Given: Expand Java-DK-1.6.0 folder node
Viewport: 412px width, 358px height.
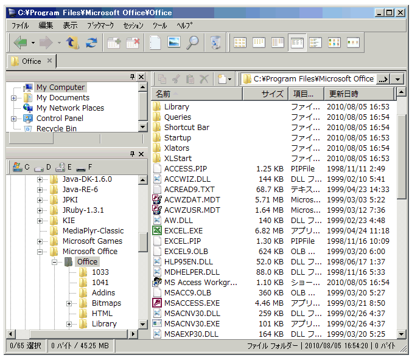Looking at the screenshot, I should click(x=40, y=179).
